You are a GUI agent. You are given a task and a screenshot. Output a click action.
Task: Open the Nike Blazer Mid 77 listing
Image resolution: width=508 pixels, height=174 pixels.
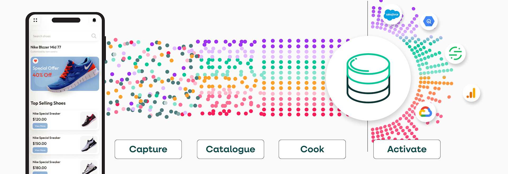tap(46, 47)
